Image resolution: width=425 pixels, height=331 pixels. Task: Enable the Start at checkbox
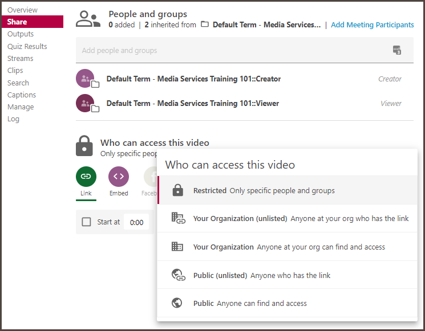click(86, 222)
